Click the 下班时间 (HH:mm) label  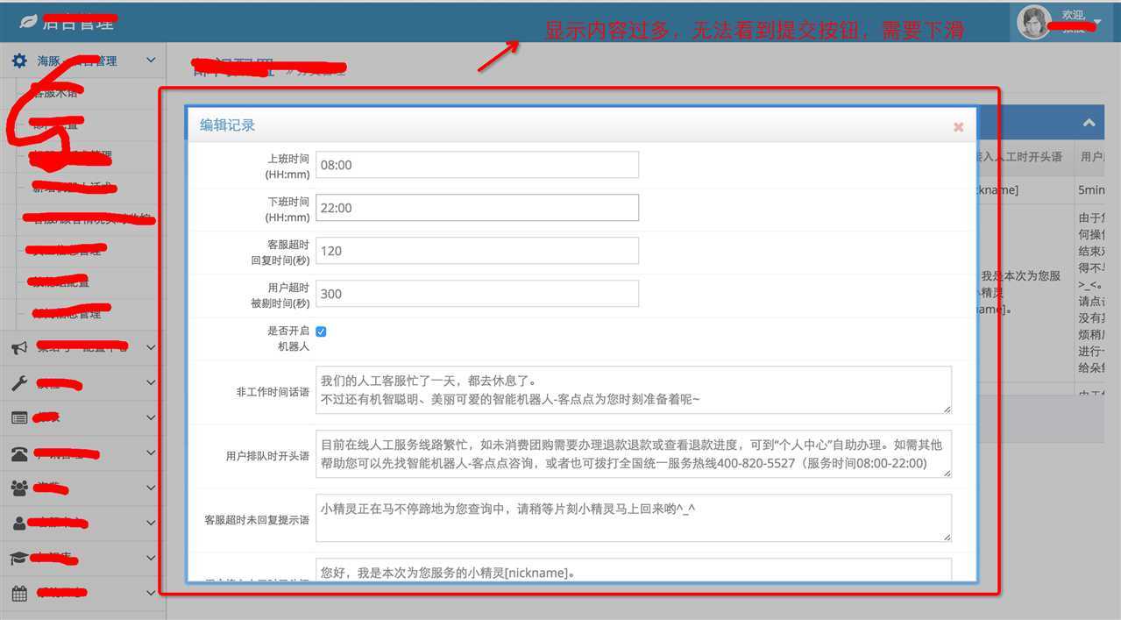pyautogui.click(x=288, y=210)
